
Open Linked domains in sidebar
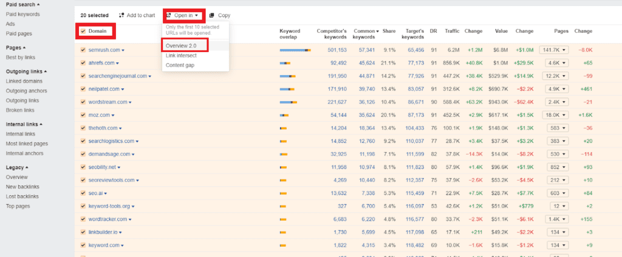pyautogui.click(x=24, y=81)
